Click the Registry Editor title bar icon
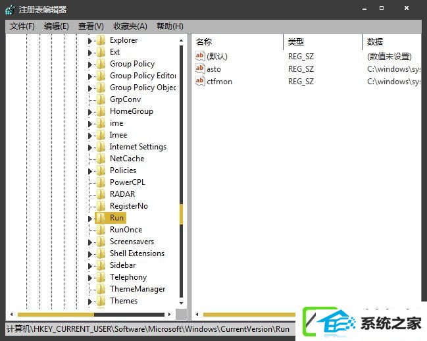Screen dimensions: 427x341 tap(10, 10)
